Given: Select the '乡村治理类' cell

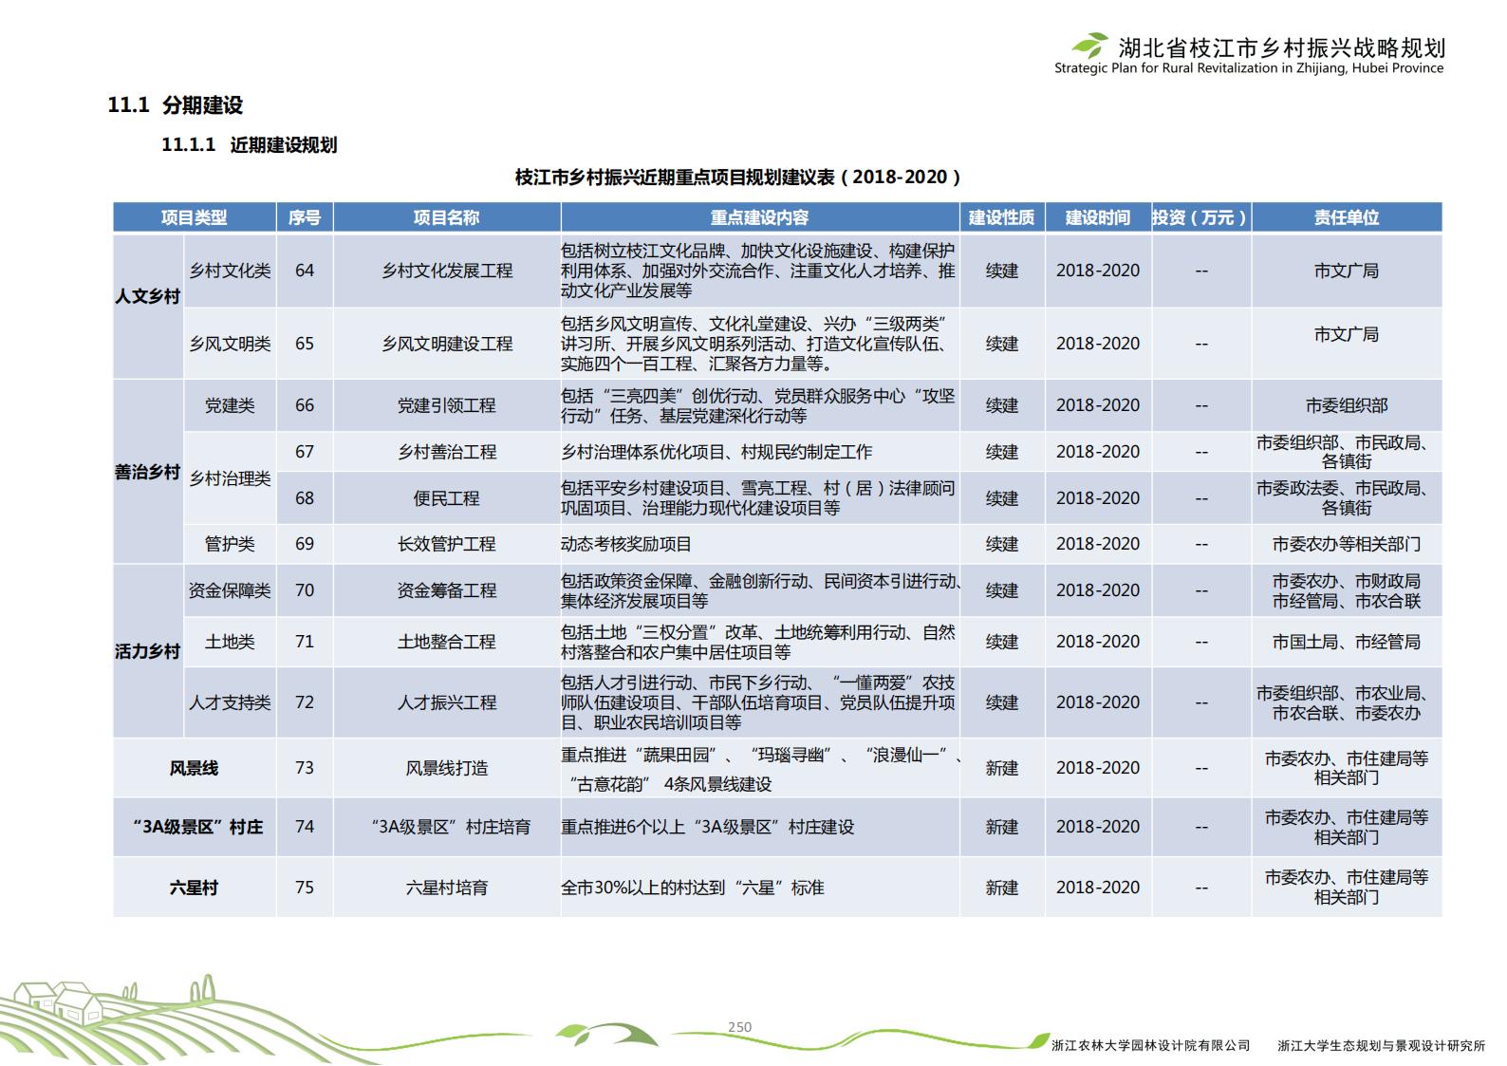Looking at the screenshot, I should pos(230,478).
